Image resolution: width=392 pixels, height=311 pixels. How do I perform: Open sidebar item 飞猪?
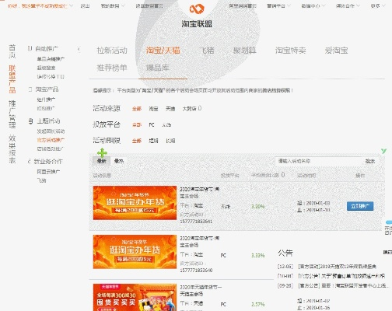pos(41,180)
